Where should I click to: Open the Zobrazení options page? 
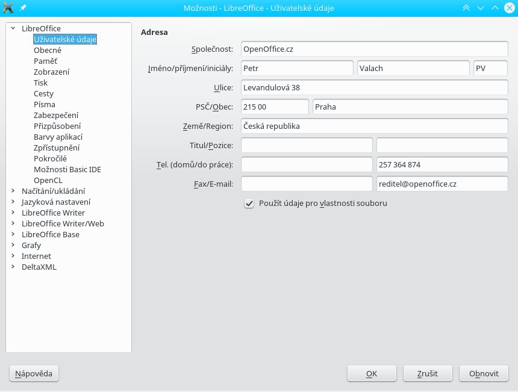[x=52, y=72]
